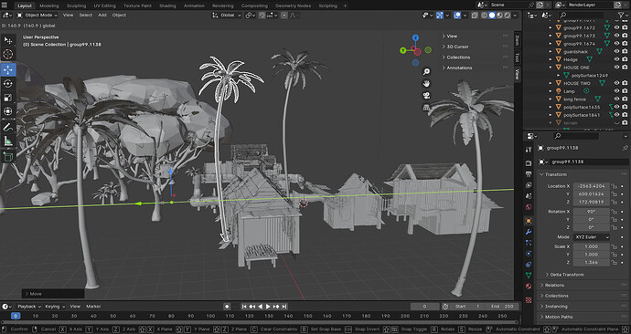Select the Measure tool
The height and width of the screenshot is (334, 631).
(x=8, y=141)
